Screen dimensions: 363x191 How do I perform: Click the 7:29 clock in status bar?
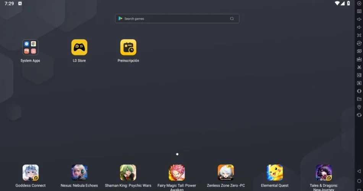(x=9, y=3)
